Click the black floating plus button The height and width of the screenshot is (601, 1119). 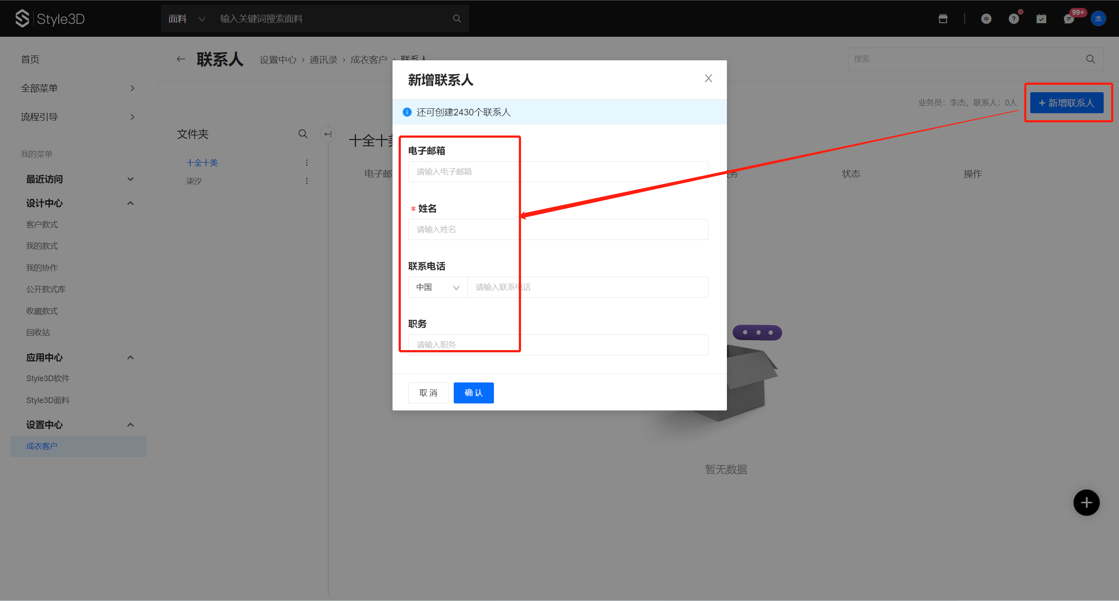click(x=1086, y=503)
